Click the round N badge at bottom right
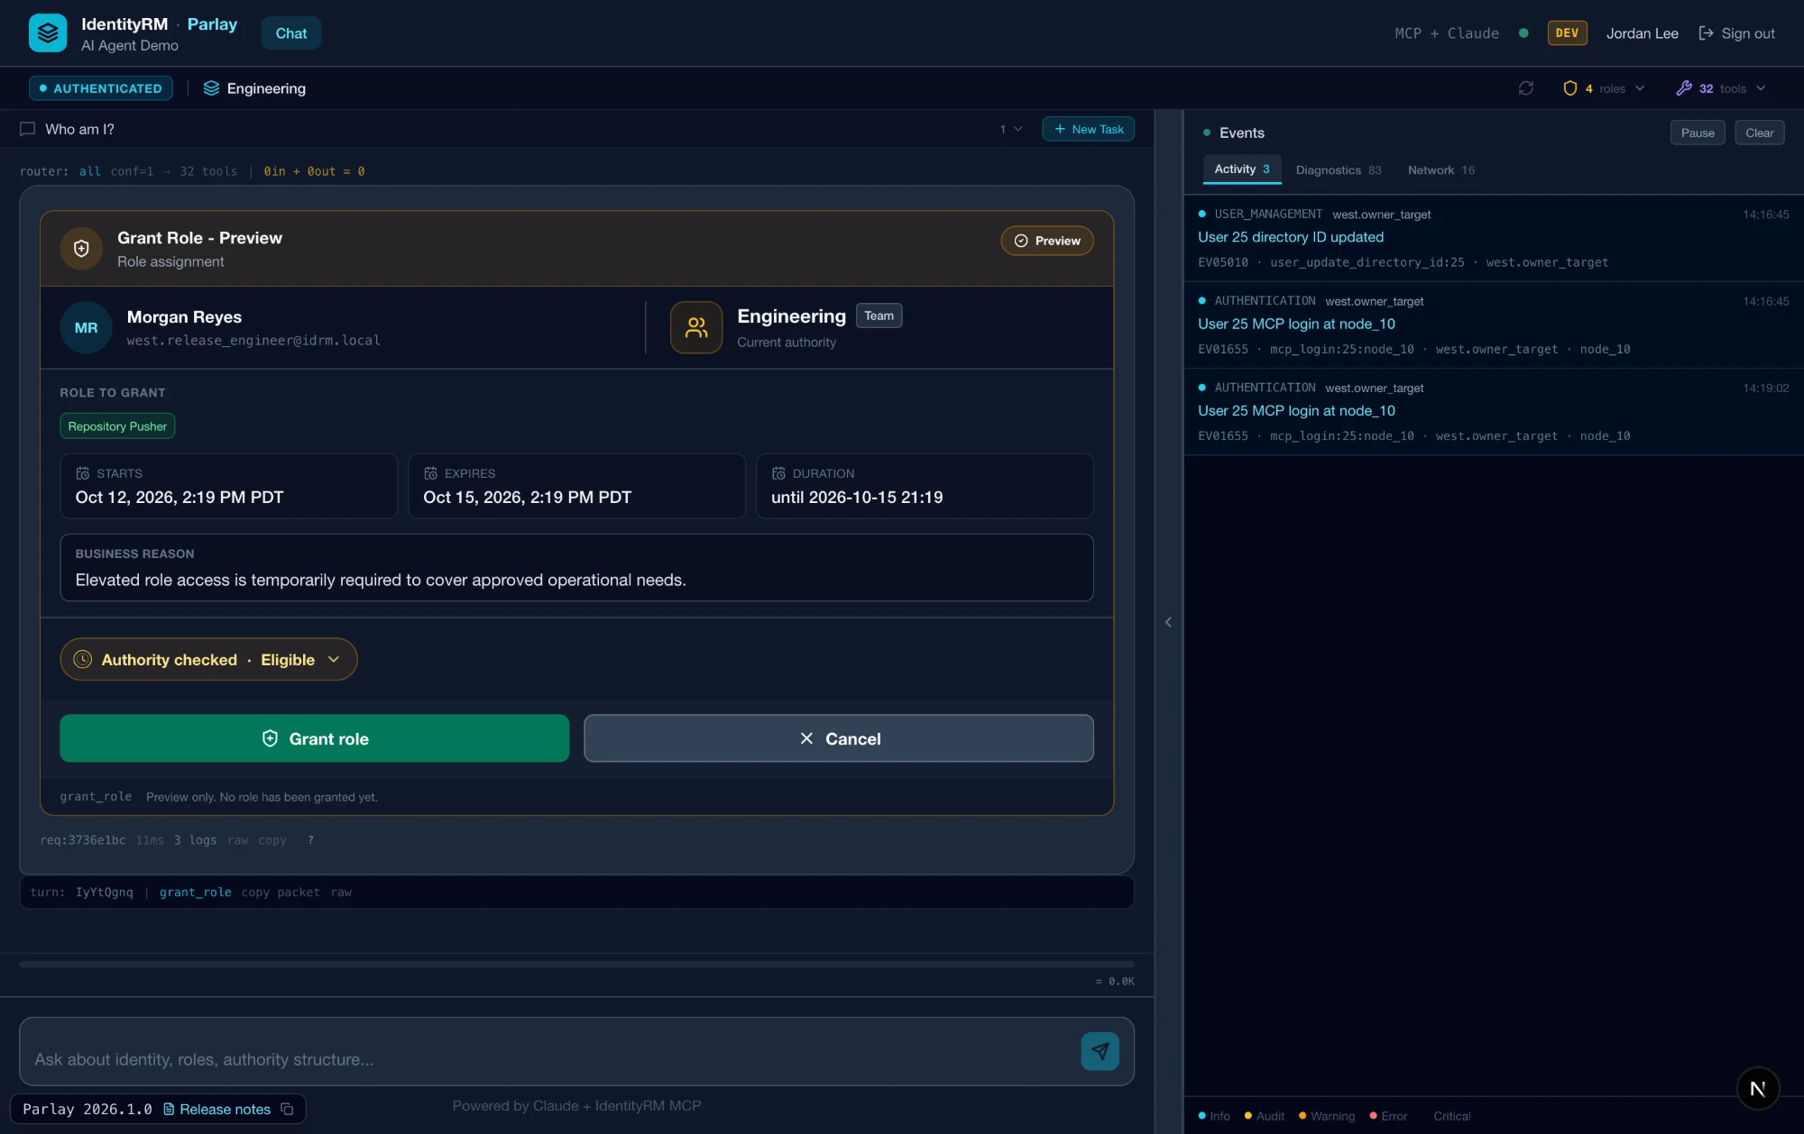 pos(1758,1088)
